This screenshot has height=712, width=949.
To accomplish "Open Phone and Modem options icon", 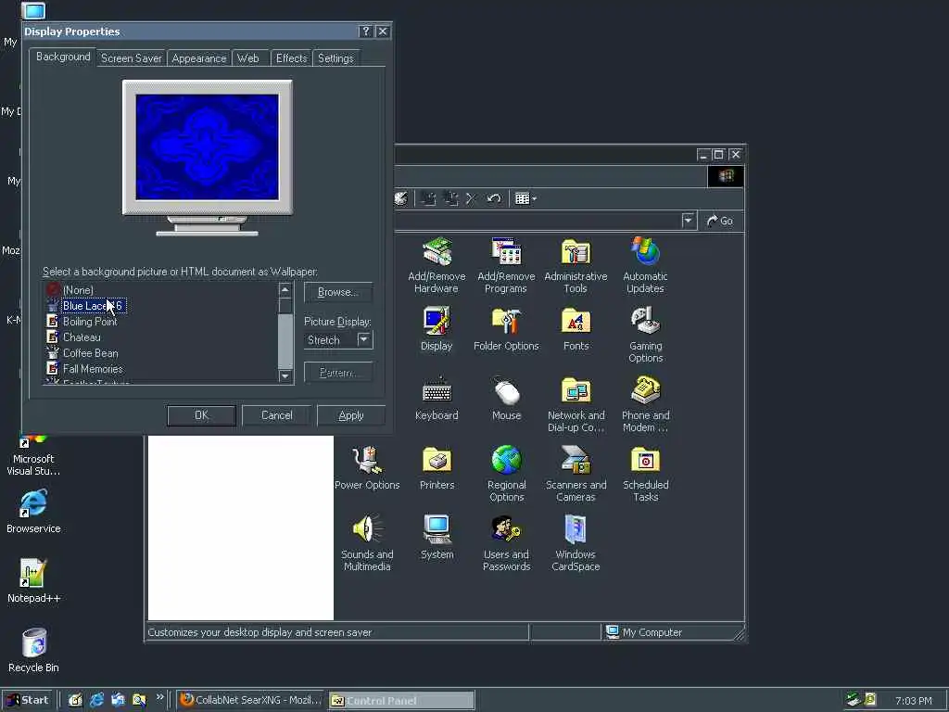I will click(645, 404).
